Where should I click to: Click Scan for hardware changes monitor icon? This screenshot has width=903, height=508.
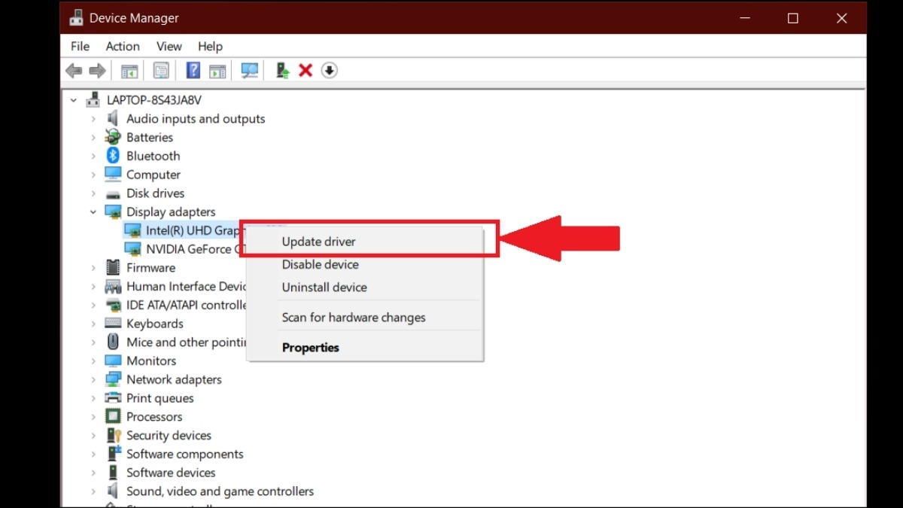pos(250,71)
